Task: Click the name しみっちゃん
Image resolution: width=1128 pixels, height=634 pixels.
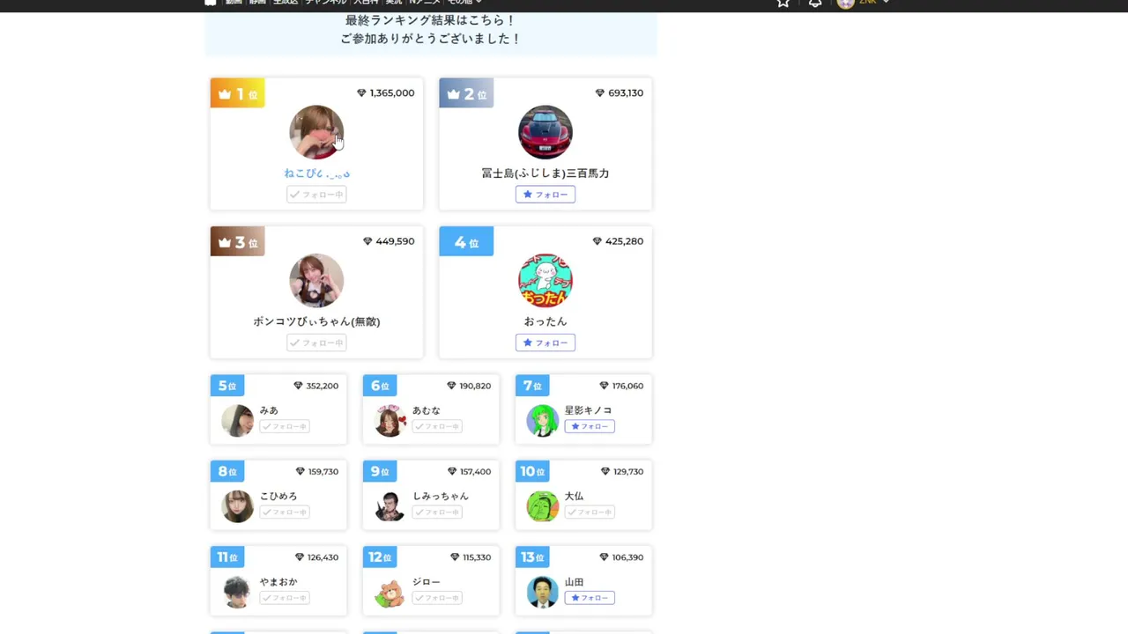Action: click(441, 496)
